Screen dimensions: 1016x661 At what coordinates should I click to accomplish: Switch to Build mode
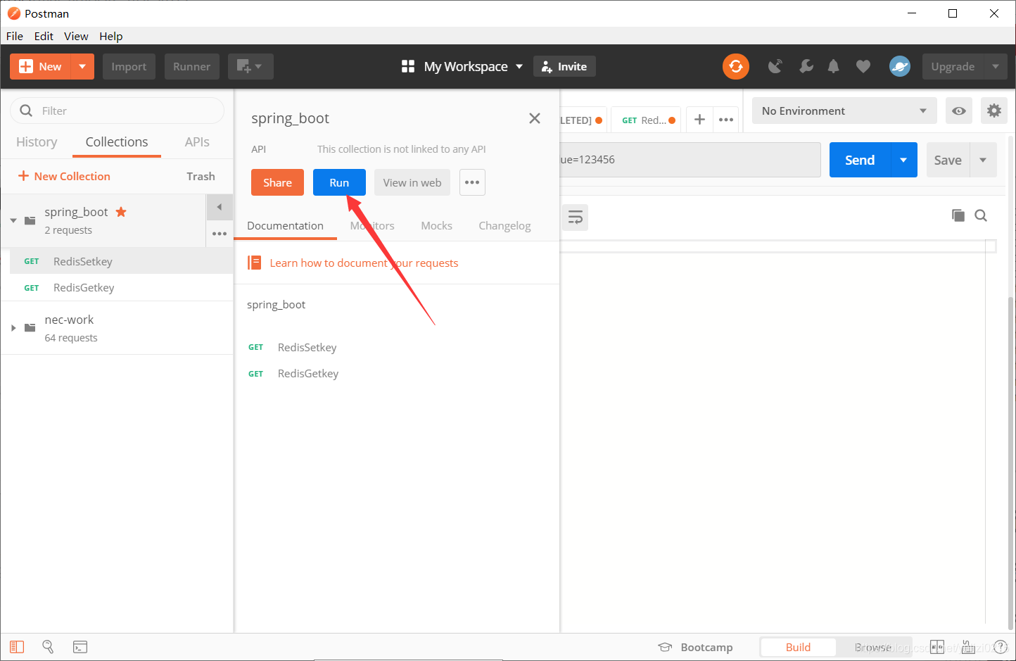[798, 647]
